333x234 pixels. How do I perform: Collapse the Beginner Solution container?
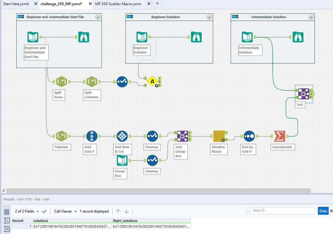point(210,17)
